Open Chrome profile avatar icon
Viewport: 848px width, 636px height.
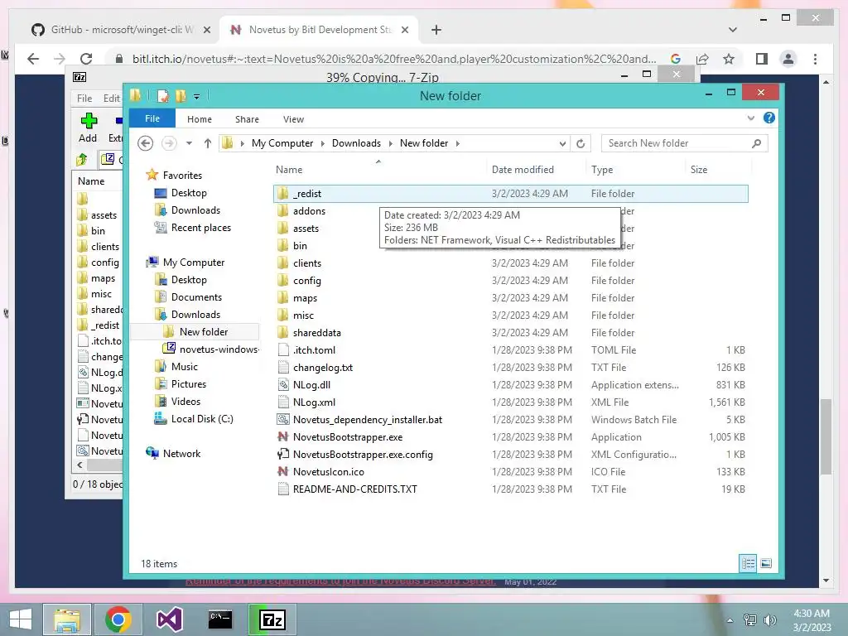pos(788,59)
